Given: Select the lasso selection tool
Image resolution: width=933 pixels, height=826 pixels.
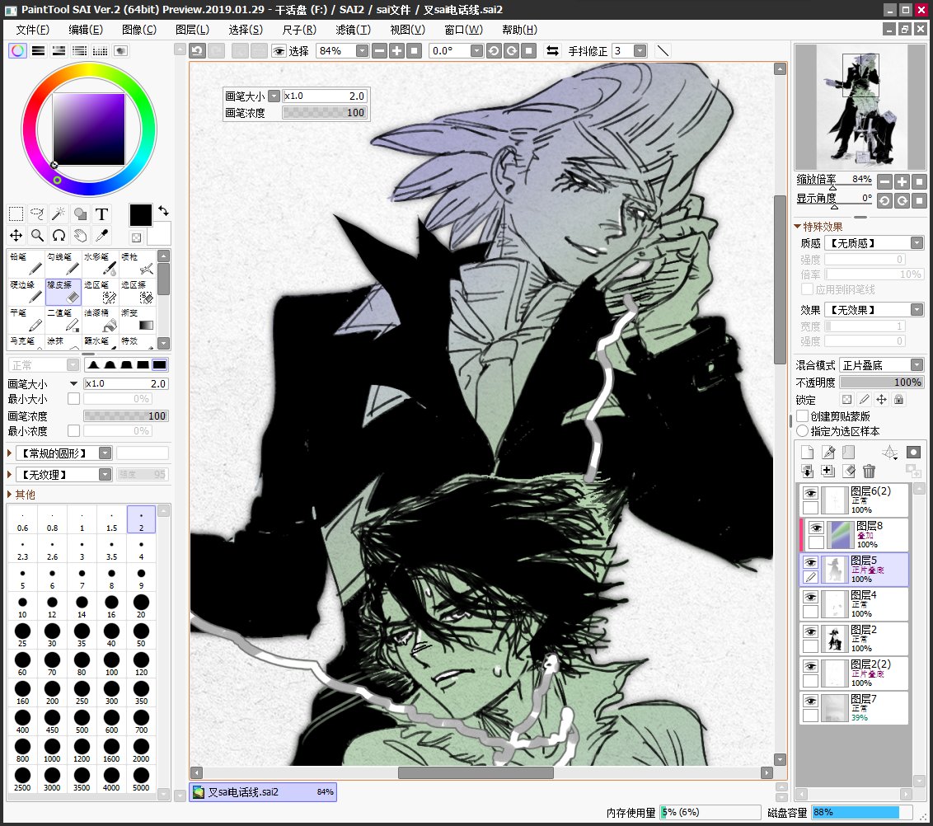Looking at the screenshot, I should [37, 214].
